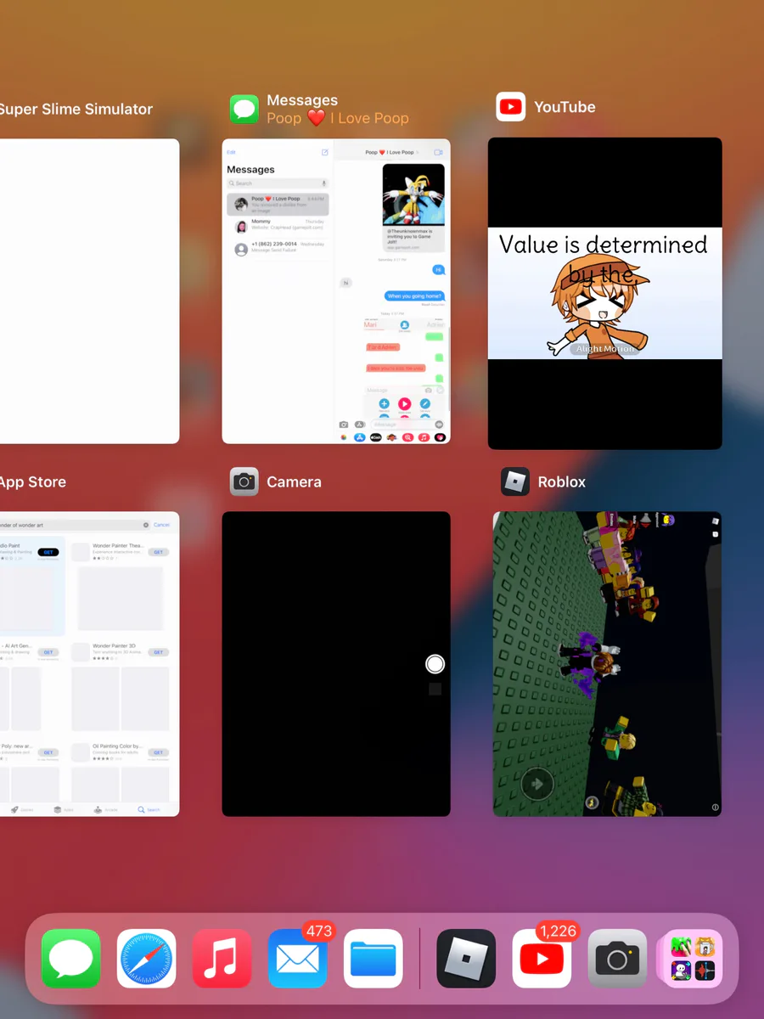Tap the YouTube icon above its card
764x1019 pixels.
[511, 107]
